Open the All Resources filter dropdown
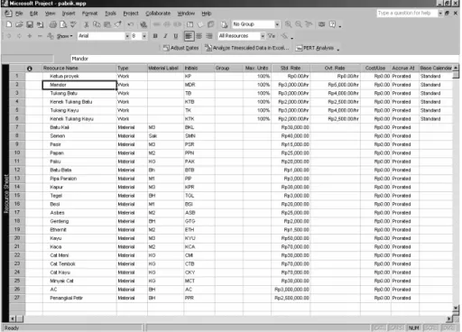 263,36
